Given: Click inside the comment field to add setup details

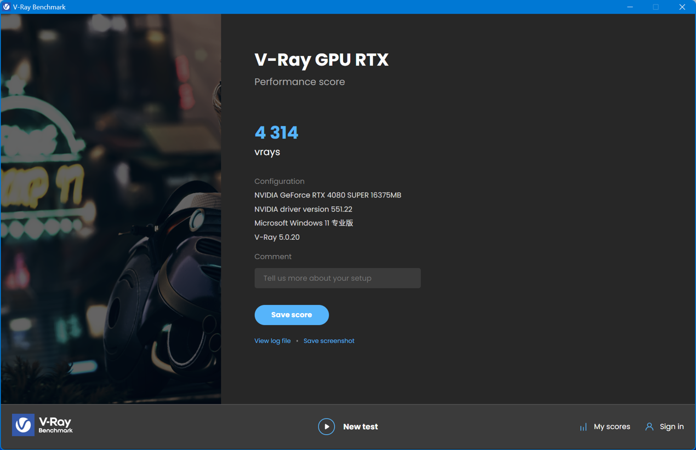Looking at the screenshot, I should point(337,278).
